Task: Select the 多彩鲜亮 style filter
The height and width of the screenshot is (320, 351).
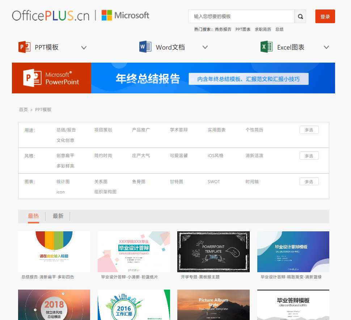Action: coord(65,166)
